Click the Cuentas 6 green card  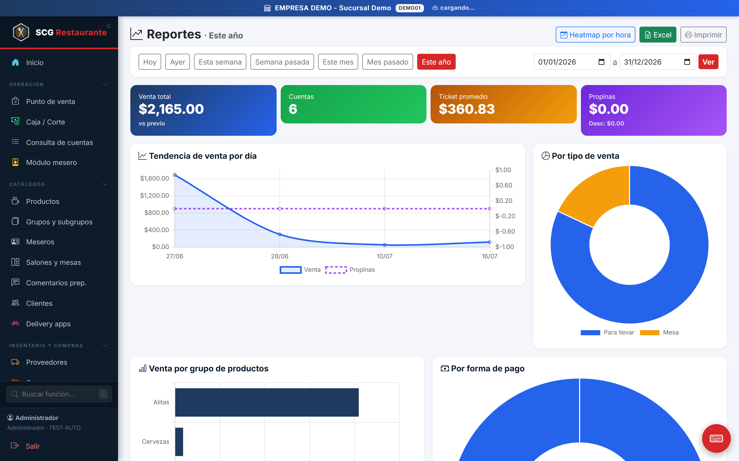353,104
